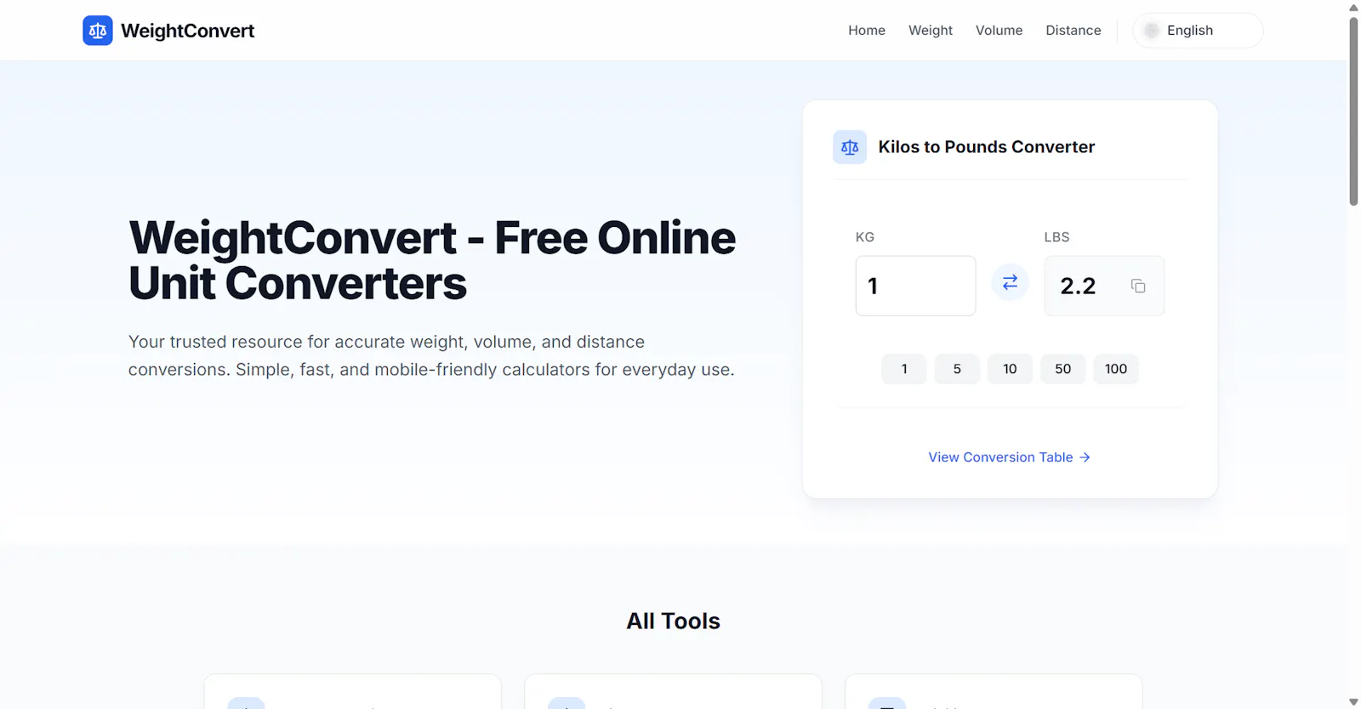Open the Home menu item

click(x=867, y=31)
